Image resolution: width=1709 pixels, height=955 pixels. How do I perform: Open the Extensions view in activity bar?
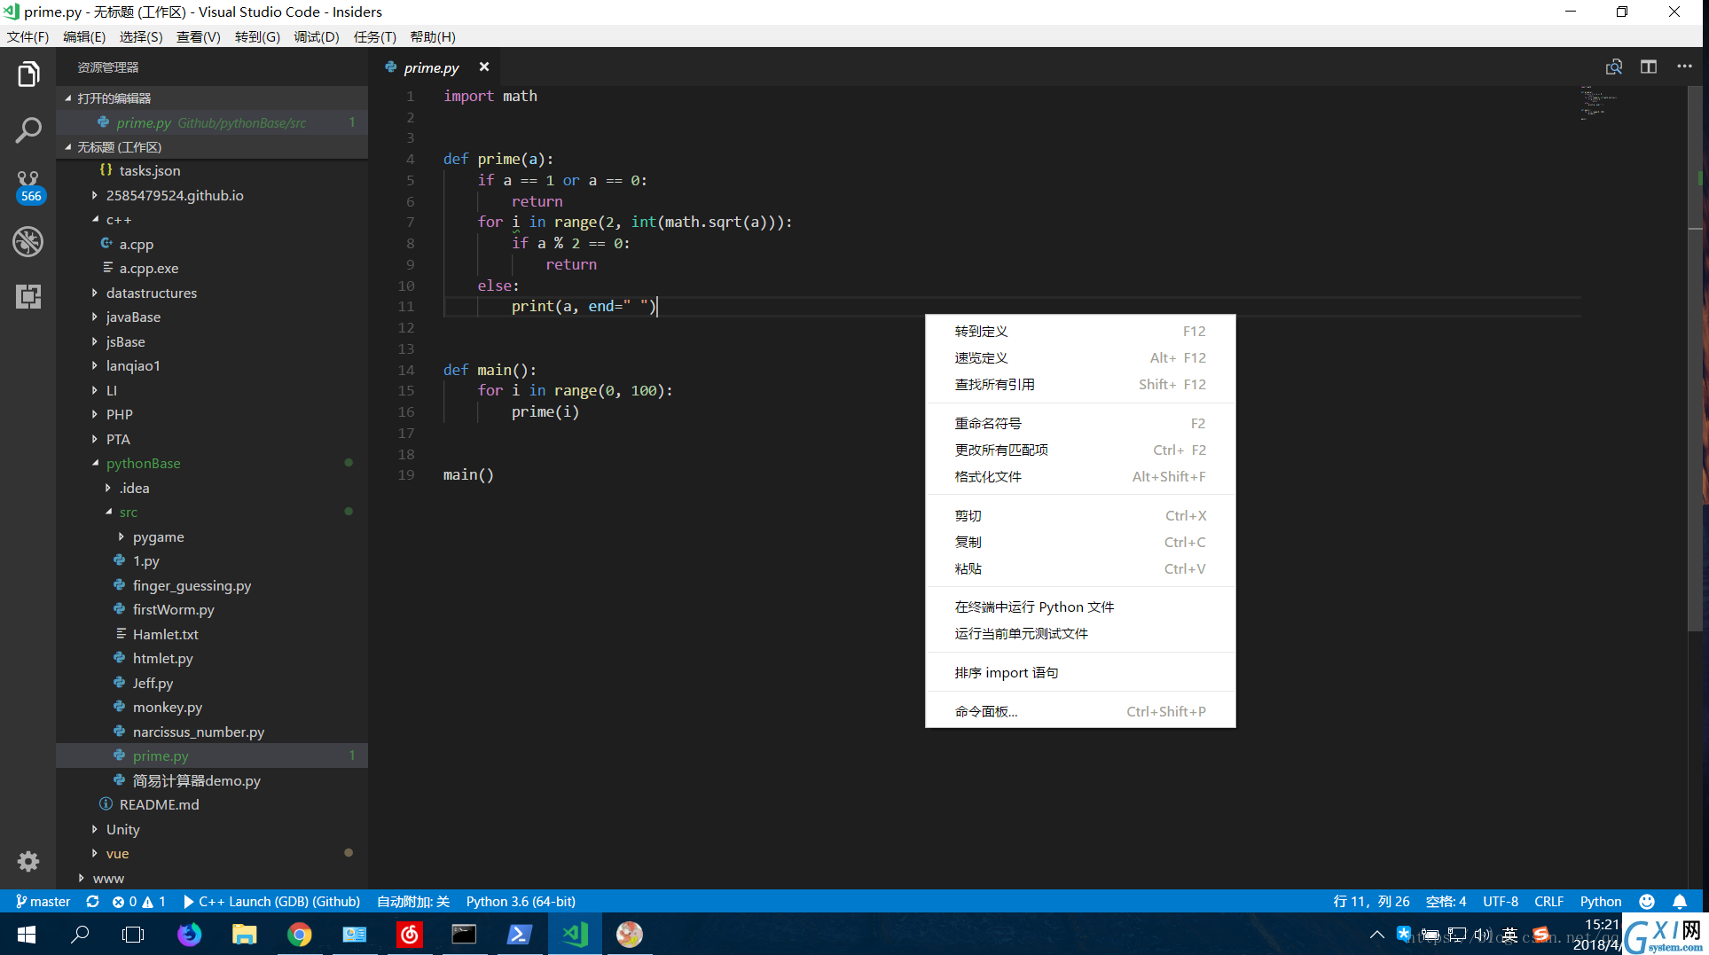(x=28, y=296)
